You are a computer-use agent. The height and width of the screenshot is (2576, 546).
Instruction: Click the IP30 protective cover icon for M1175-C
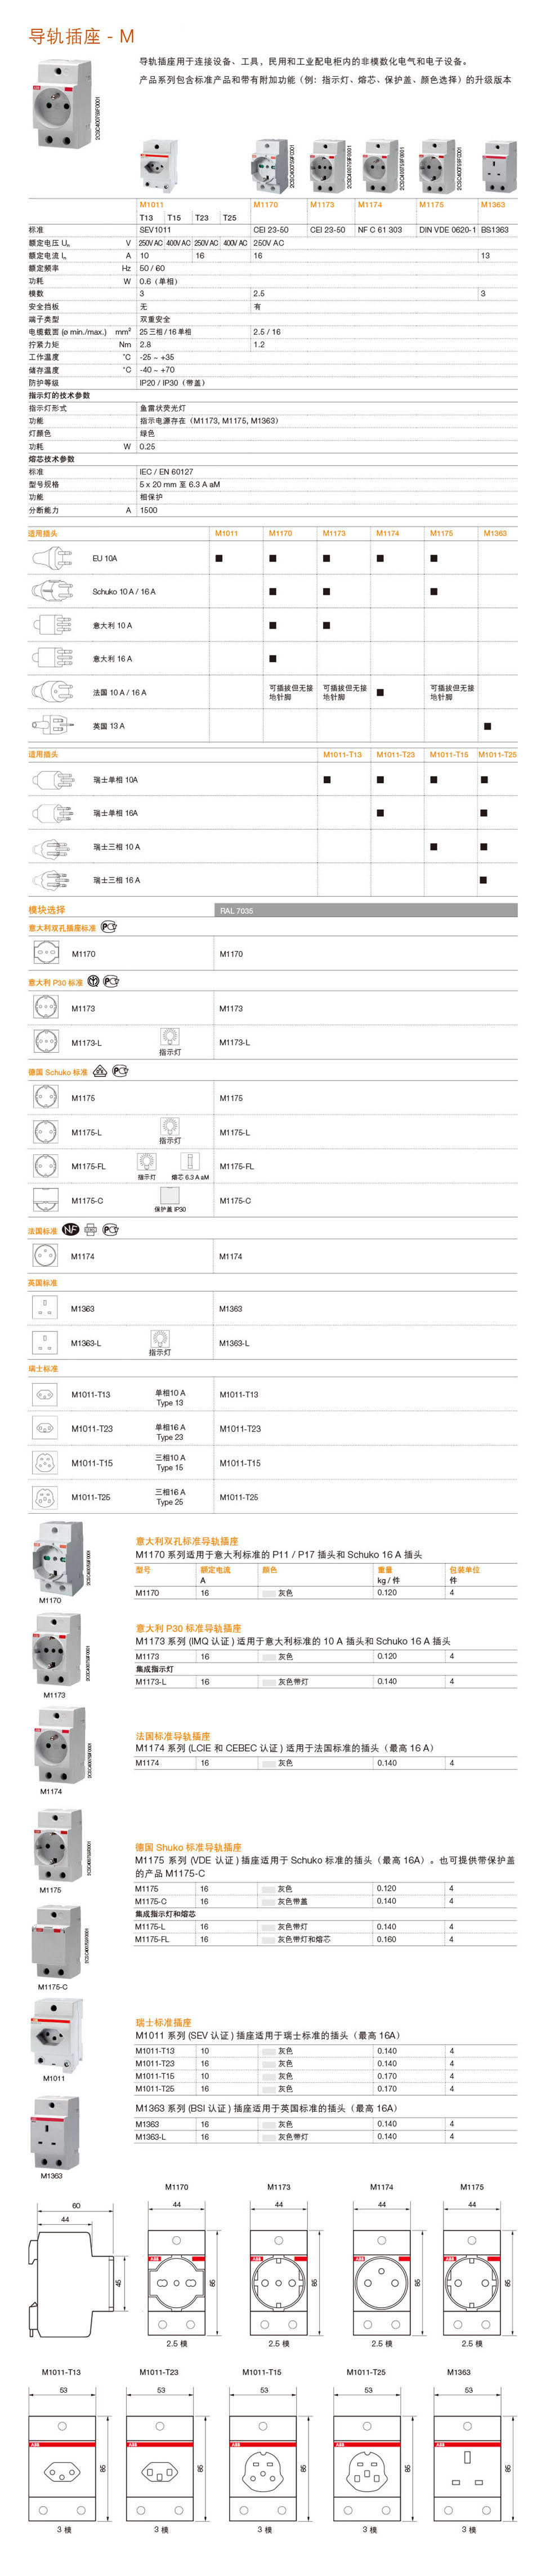coord(169,1195)
